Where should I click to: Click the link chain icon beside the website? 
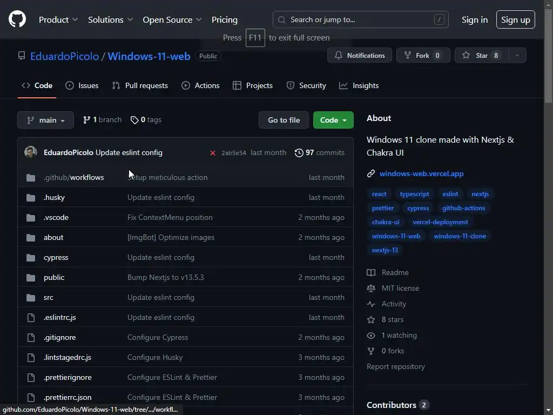point(370,173)
